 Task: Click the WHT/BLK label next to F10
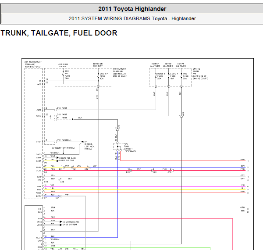coord(67,140)
